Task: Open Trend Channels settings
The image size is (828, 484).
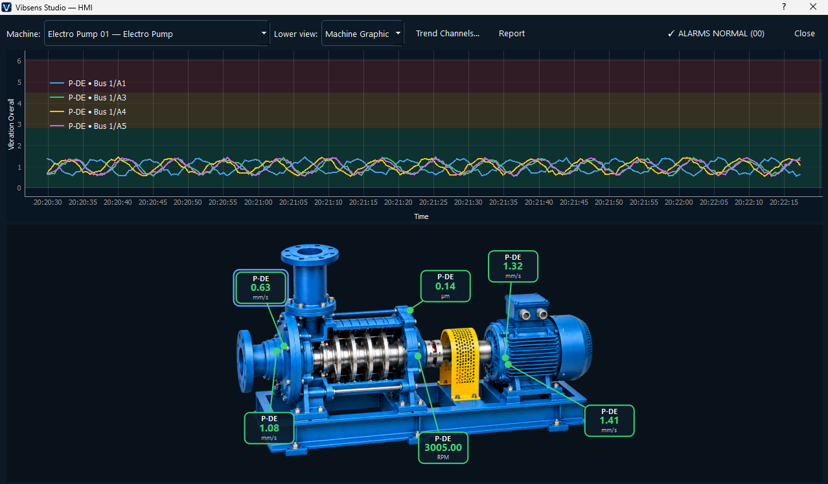Action: (448, 34)
